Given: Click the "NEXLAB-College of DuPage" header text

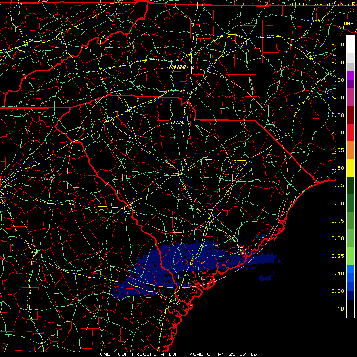Looking at the screenshot, I should [317, 4].
